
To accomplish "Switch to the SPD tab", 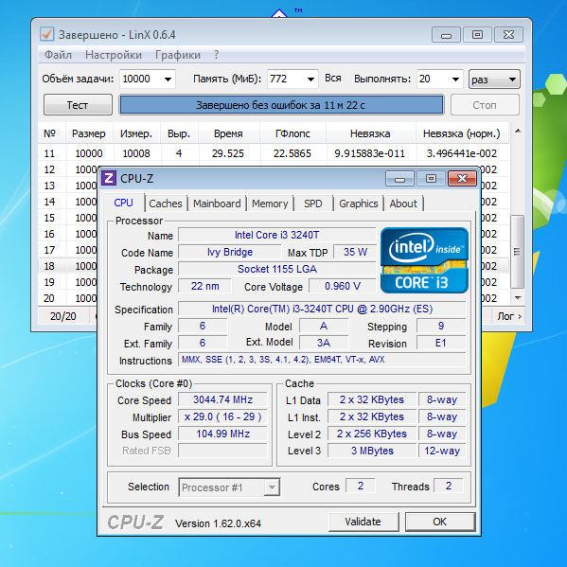I will click(313, 204).
